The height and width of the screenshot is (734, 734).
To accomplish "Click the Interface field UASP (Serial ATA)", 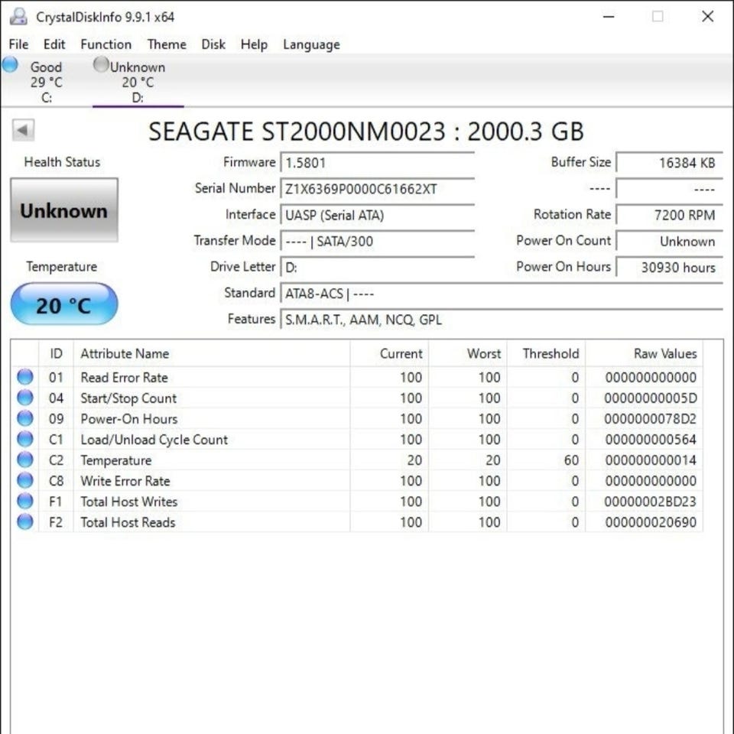I will tap(377, 216).
